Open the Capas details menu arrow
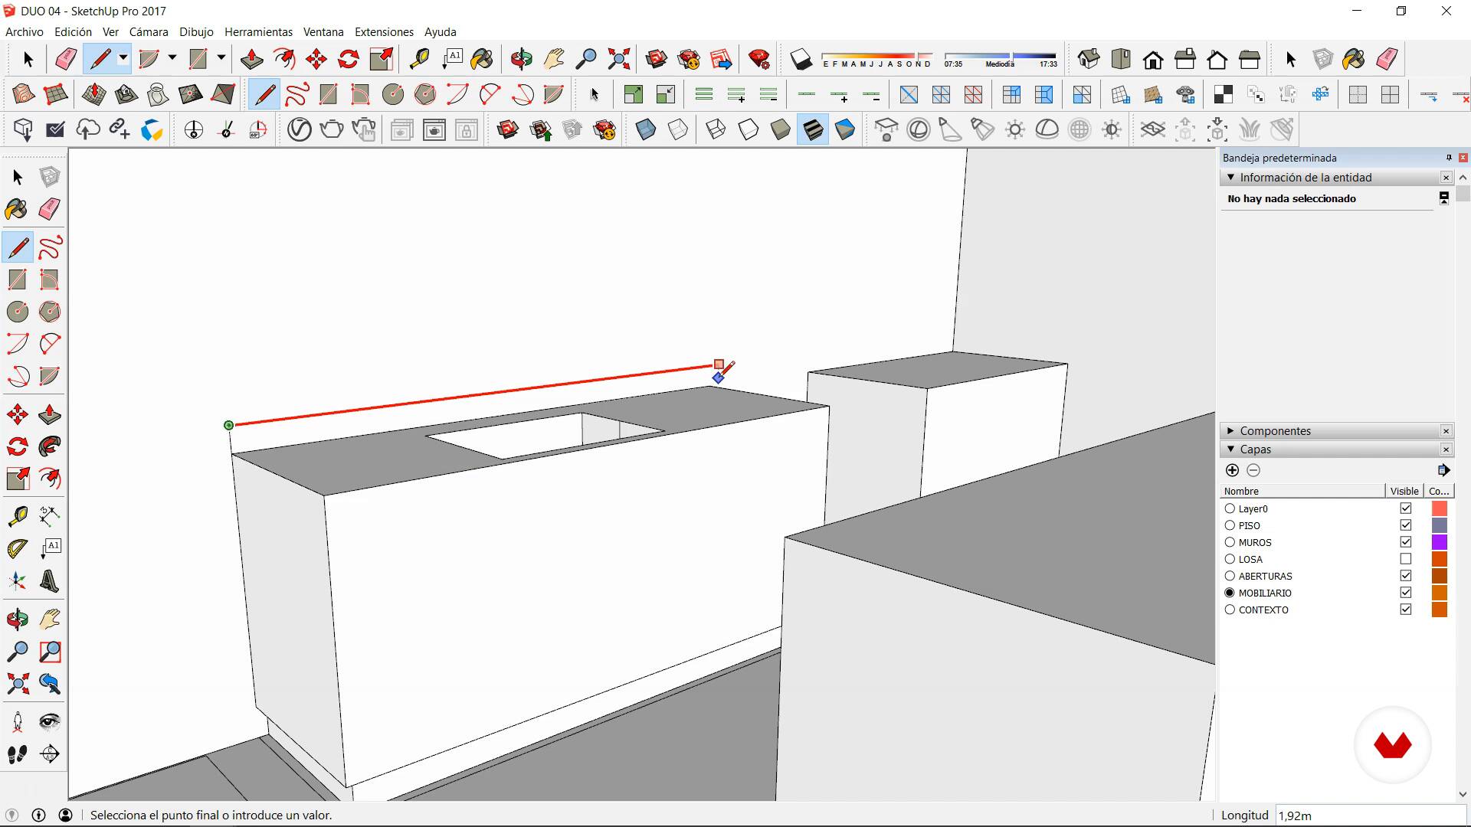Screen dimensions: 1471x827 point(1443,470)
